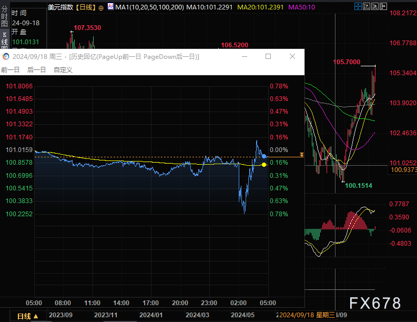
Task: Switch to 分时图 view in left sidebar
Action: point(4,18)
